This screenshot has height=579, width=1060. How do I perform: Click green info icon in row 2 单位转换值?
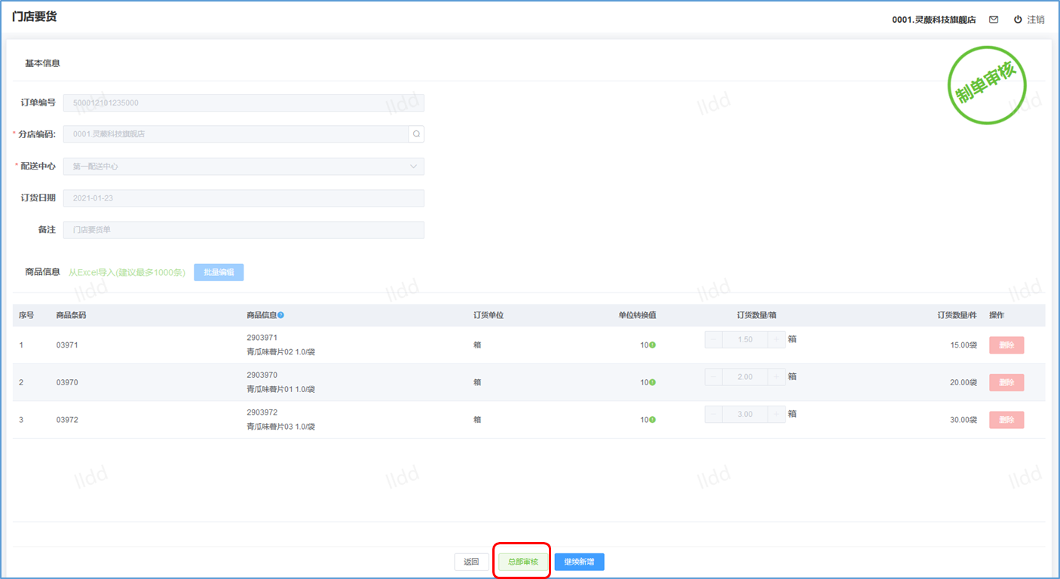pyautogui.click(x=652, y=382)
